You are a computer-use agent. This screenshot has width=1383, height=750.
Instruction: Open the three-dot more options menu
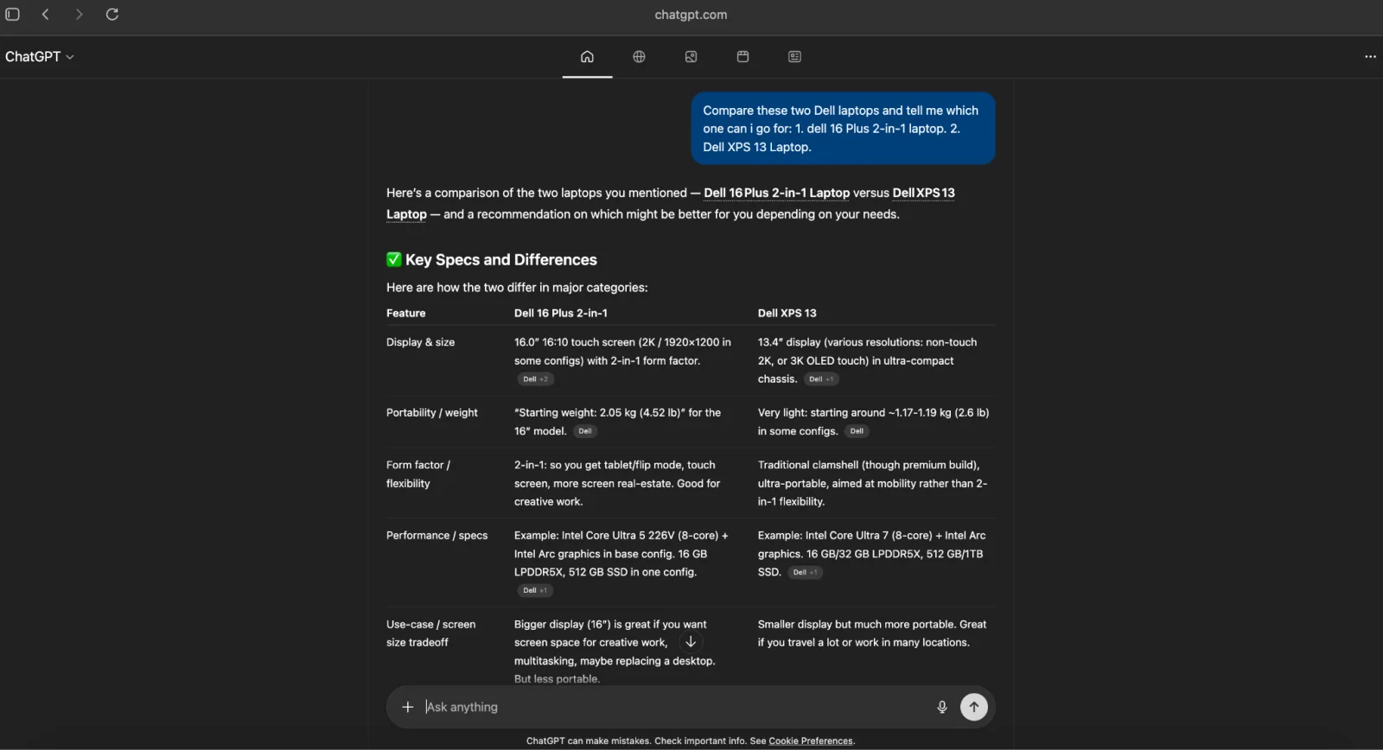tap(1370, 56)
